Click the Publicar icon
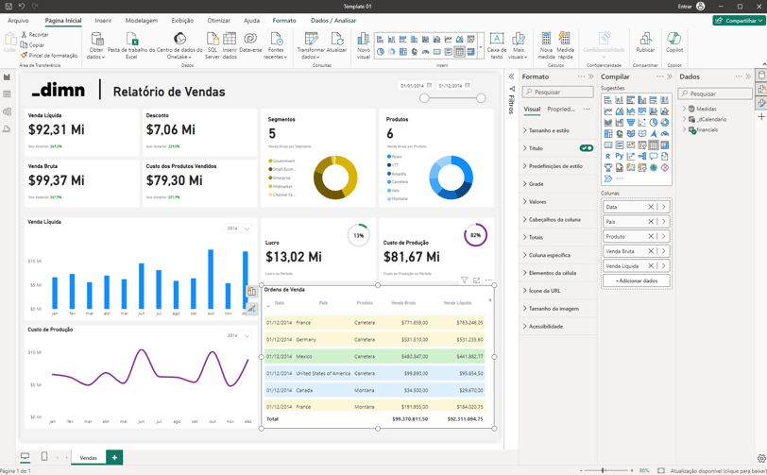 (646, 41)
